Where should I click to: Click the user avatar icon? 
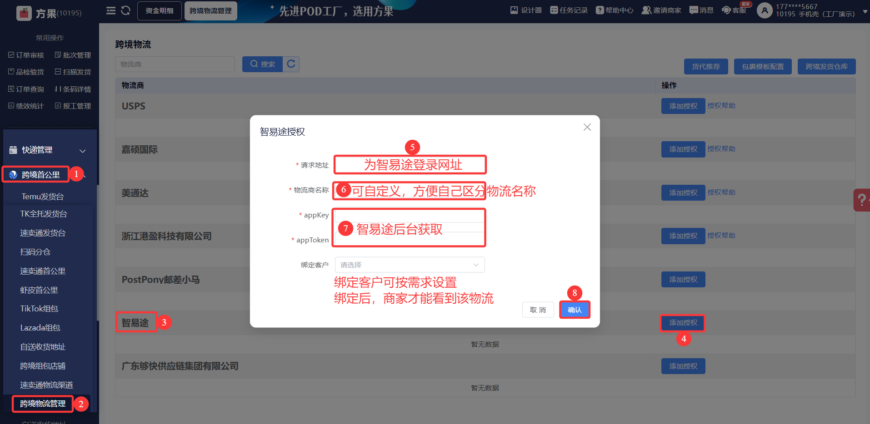(765, 10)
